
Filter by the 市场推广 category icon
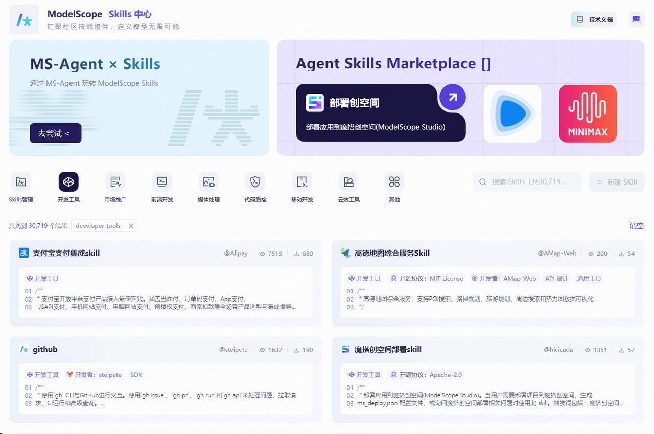(x=115, y=181)
